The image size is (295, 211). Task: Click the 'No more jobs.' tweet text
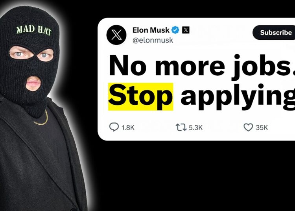[x=202, y=66]
